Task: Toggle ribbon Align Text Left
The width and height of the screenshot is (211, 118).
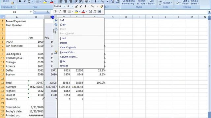Action: (x=61, y=1)
